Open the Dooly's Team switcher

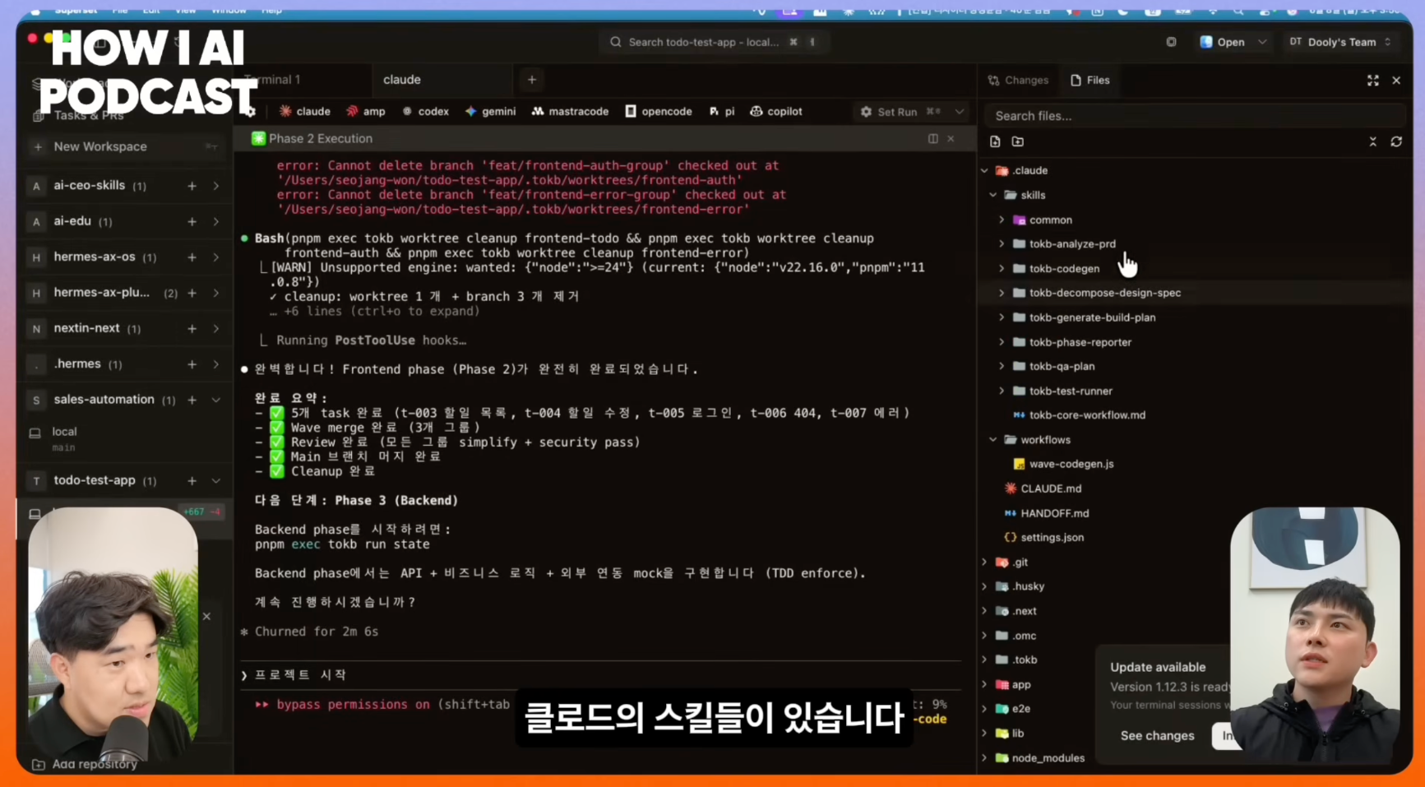(x=1339, y=42)
